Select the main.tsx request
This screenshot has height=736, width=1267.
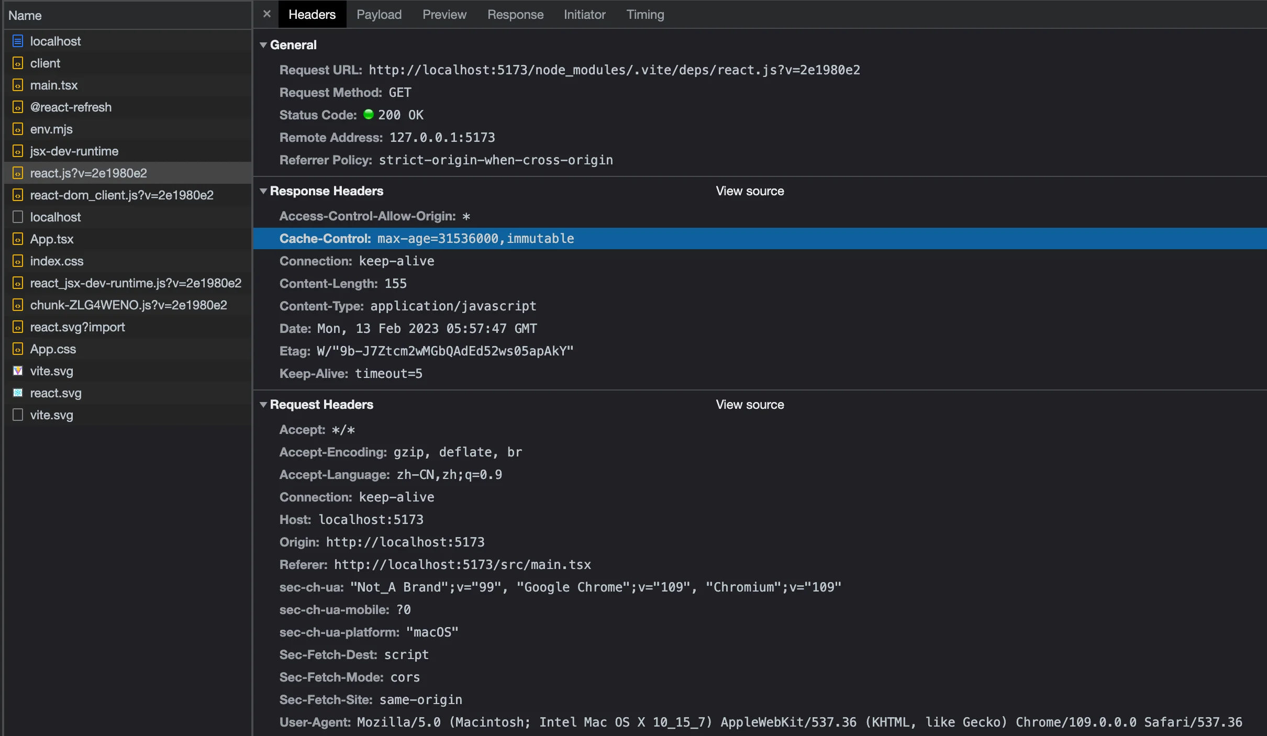coord(128,85)
